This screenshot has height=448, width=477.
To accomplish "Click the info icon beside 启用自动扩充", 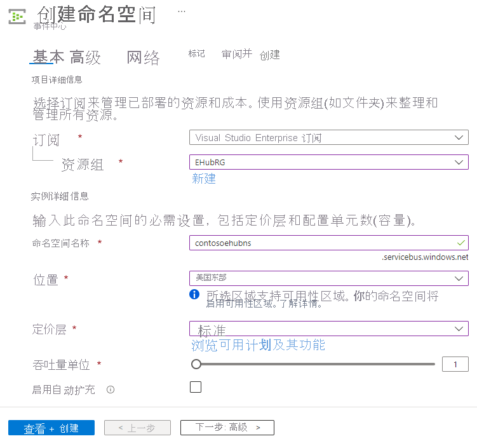I will (111, 390).
